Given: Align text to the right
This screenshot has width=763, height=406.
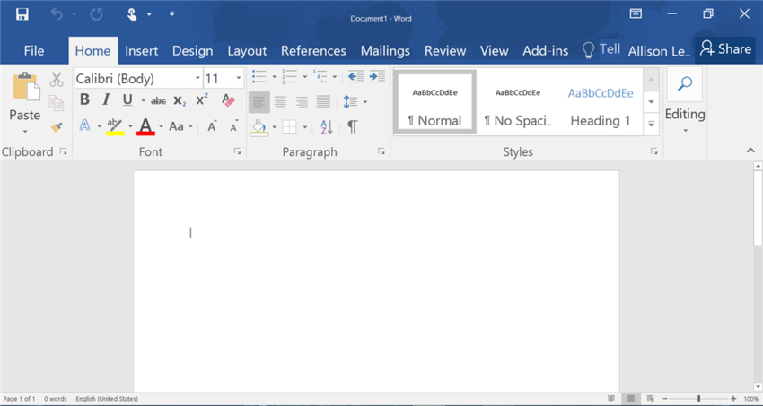Looking at the screenshot, I should [x=302, y=101].
